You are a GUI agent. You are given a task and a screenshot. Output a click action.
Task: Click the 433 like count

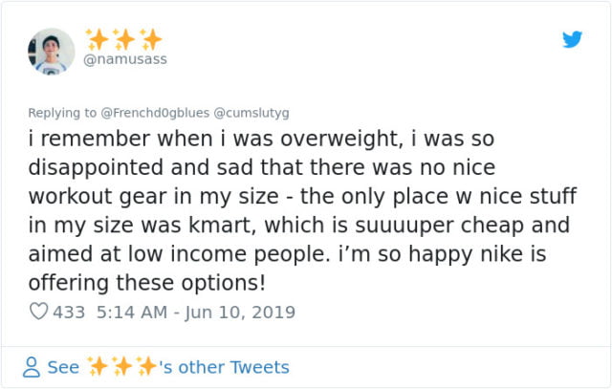(71, 312)
